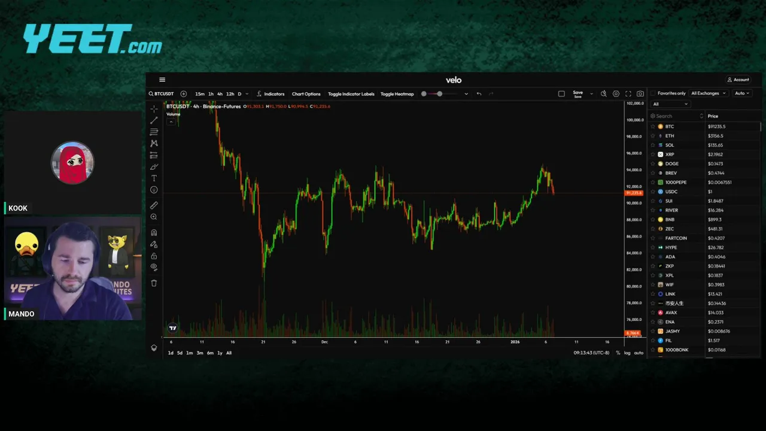This screenshot has width=766, height=431.
Task: Select the crosshair cursor tool
Action: 154,109
